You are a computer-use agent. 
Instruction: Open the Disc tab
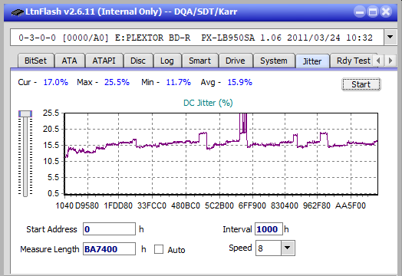tap(138, 61)
